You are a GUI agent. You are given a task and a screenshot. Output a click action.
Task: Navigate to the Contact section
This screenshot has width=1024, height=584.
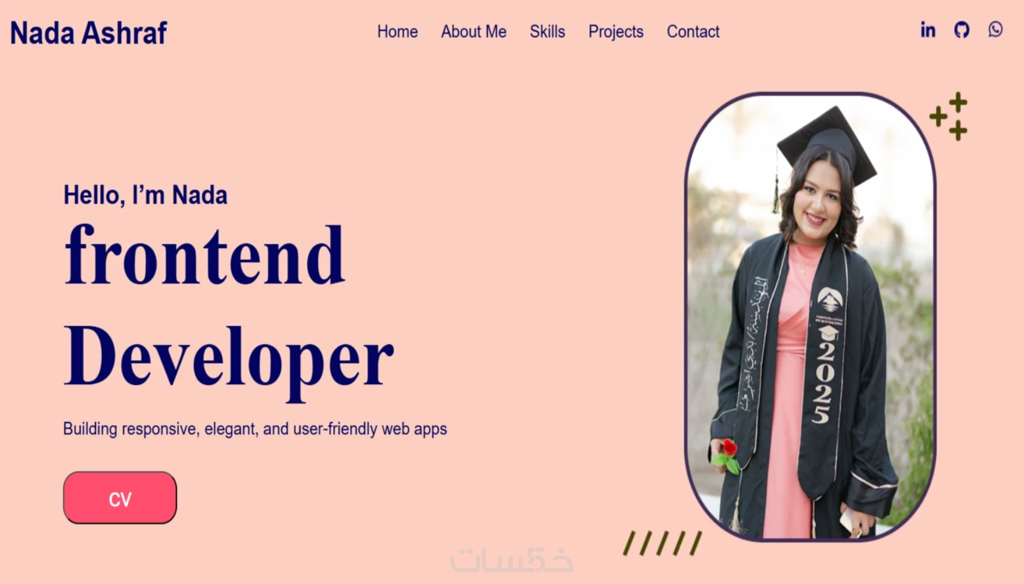point(693,31)
